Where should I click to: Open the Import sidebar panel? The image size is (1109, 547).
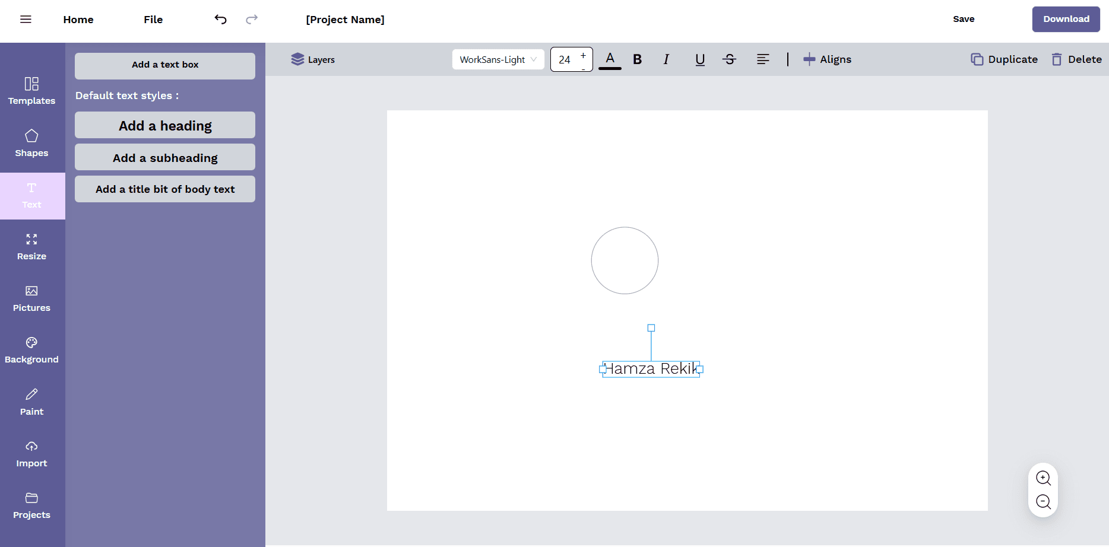tap(32, 454)
